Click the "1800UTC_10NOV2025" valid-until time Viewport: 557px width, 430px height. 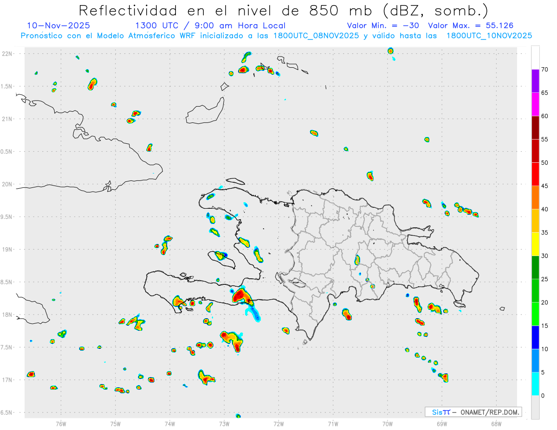tap(489, 36)
